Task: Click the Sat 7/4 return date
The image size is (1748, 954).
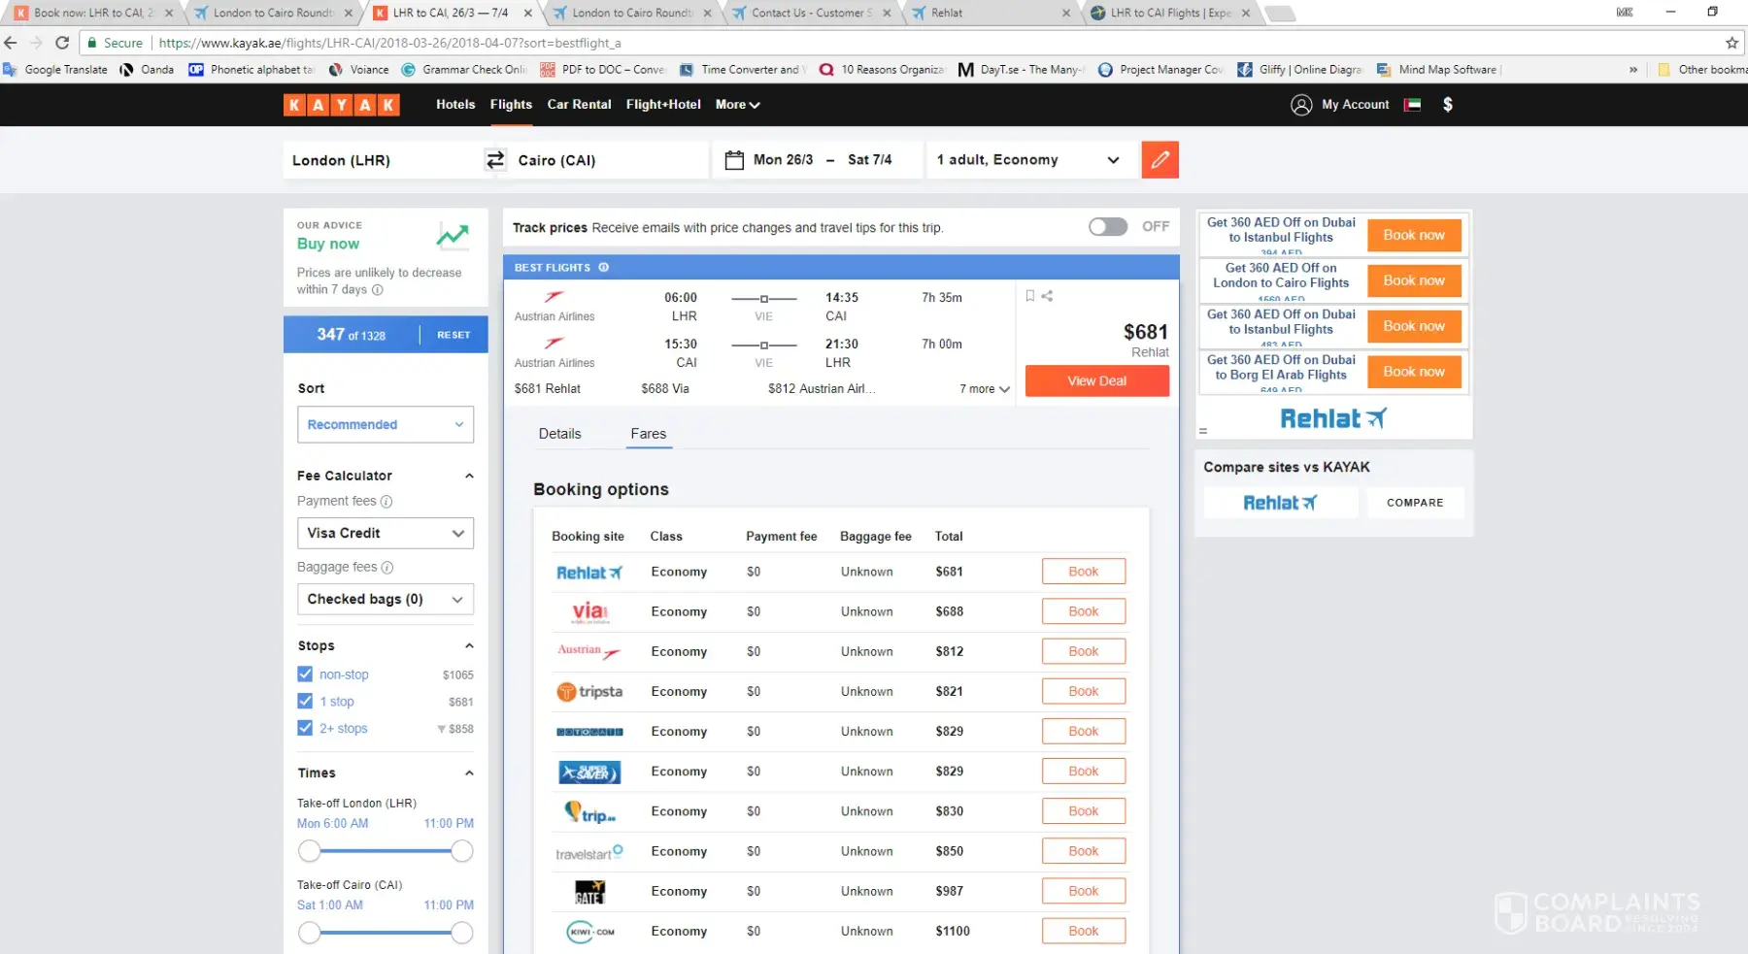Action: (869, 160)
